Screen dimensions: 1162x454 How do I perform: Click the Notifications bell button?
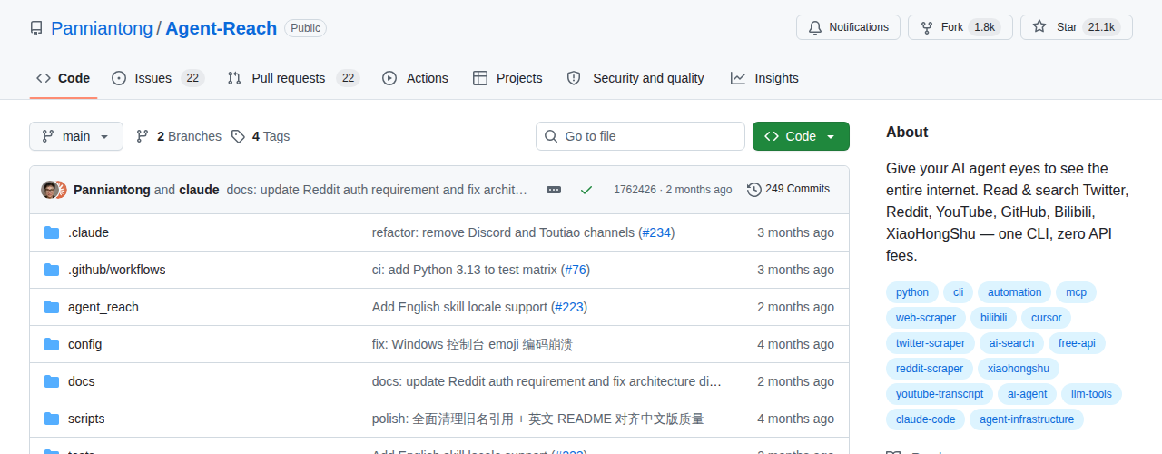pos(848,27)
